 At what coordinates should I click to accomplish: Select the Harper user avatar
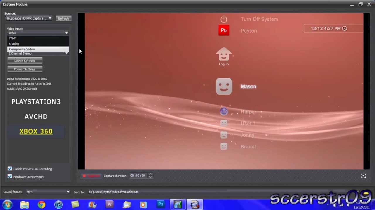pos(224,111)
